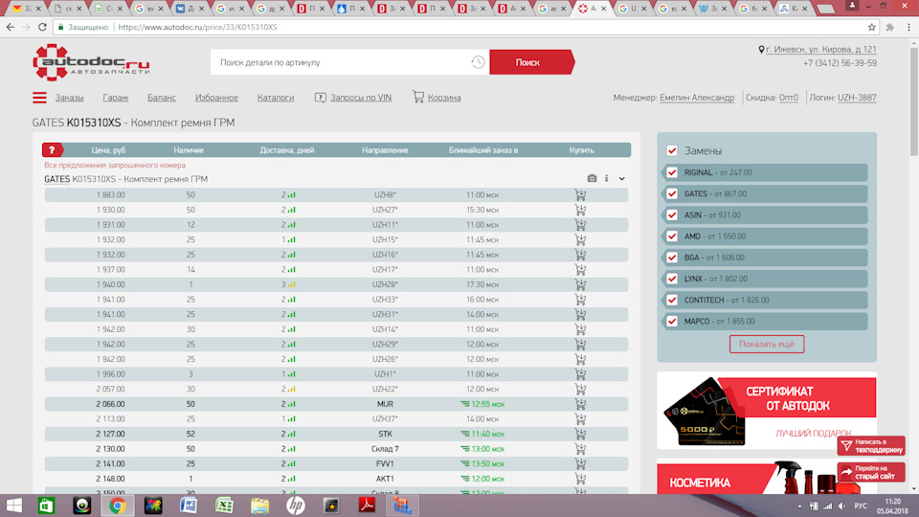Click the red question mark help icon
919x517 pixels.
52,150
